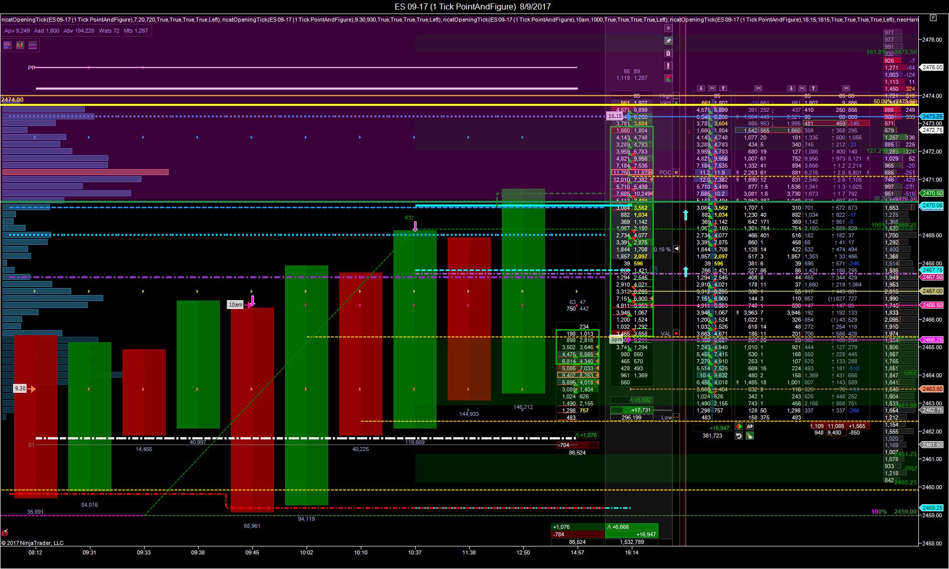Click the NinjaTrader copyright text
Viewport: 949px width, 569px height.
coord(33,543)
